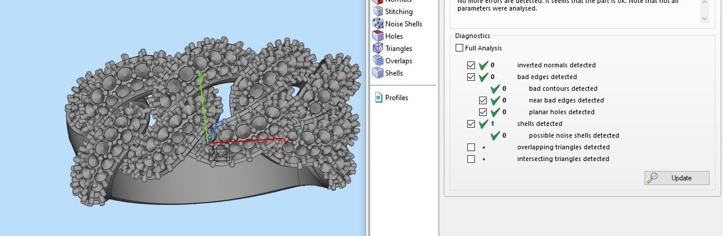Click the red X axis line

click(249, 141)
